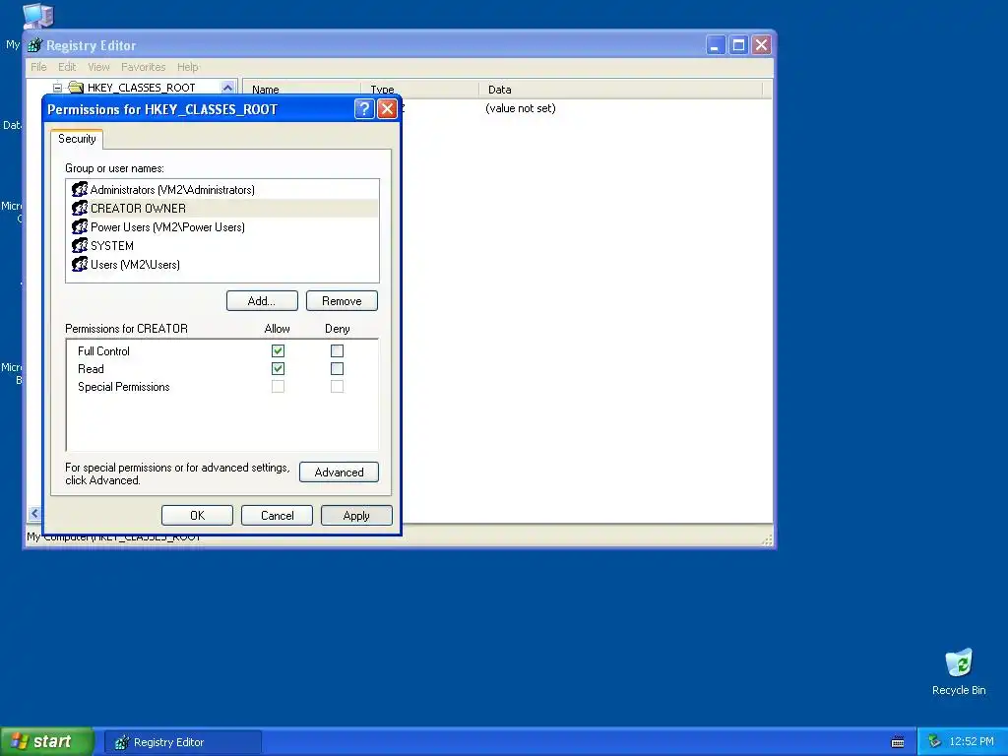Click the Cancel button
The width and height of the screenshot is (1008, 756).
(277, 516)
